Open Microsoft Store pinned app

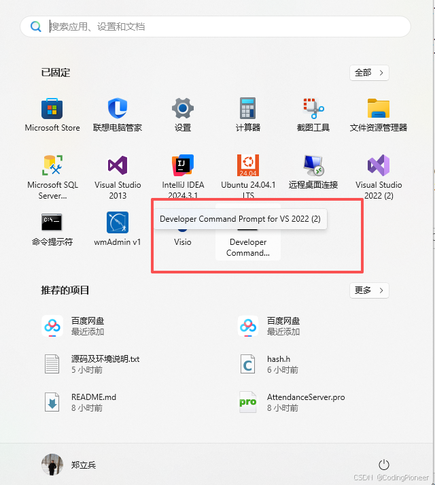coord(52,114)
